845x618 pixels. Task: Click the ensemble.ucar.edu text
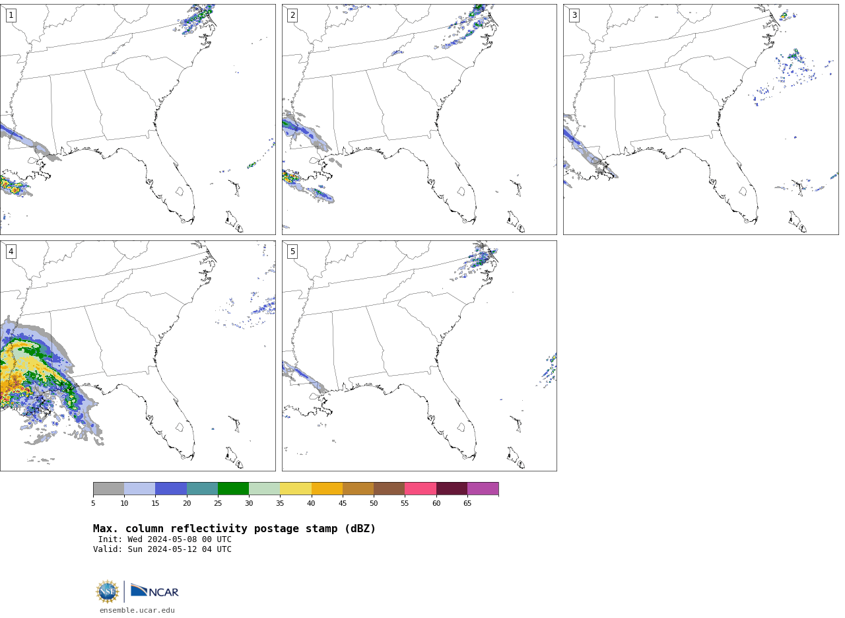pyautogui.click(x=137, y=611)
